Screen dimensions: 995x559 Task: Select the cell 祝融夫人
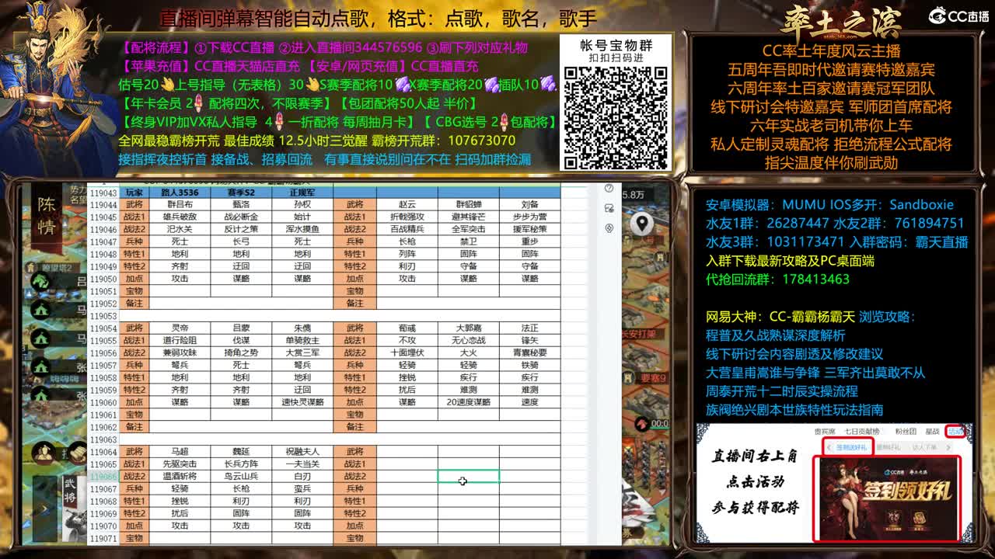pyautogui.click(x=302, y=452)
